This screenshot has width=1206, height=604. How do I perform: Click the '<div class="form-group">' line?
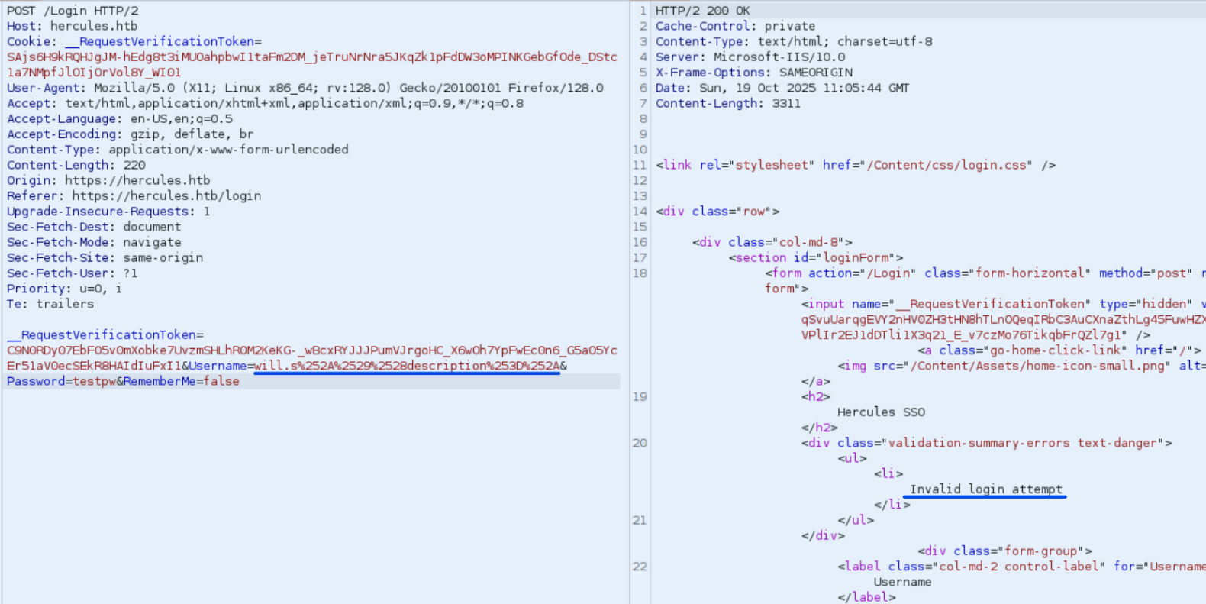[1005, 551]
